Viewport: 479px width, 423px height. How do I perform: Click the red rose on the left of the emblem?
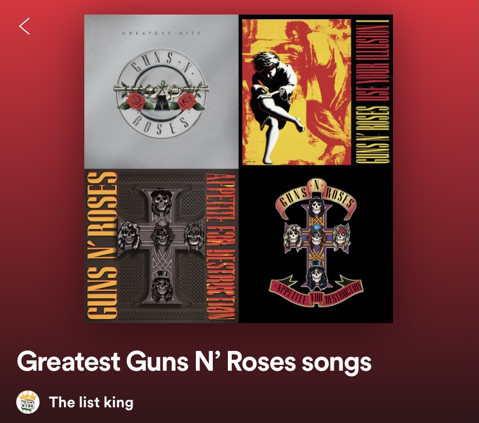pyautogui.click(x=136, y=102)
